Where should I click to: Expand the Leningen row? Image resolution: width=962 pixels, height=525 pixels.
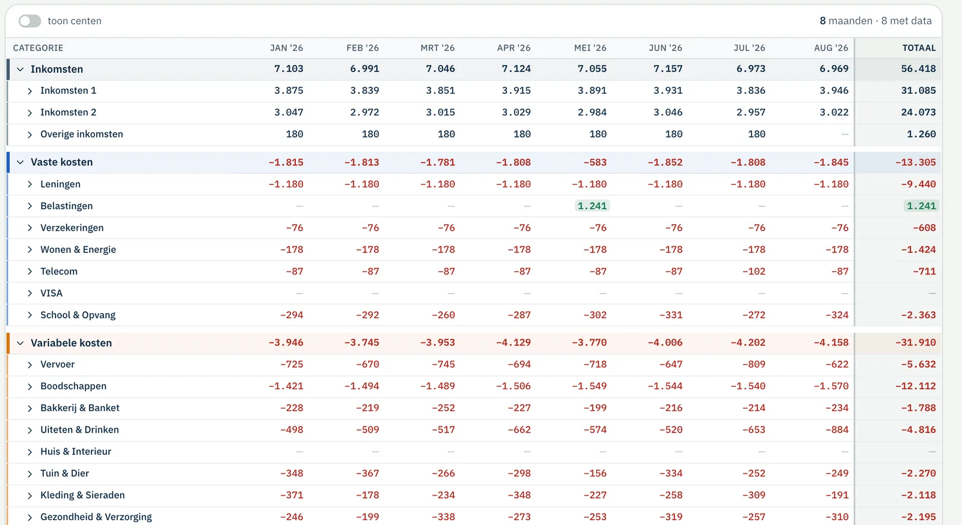click(x=30, y=184)
